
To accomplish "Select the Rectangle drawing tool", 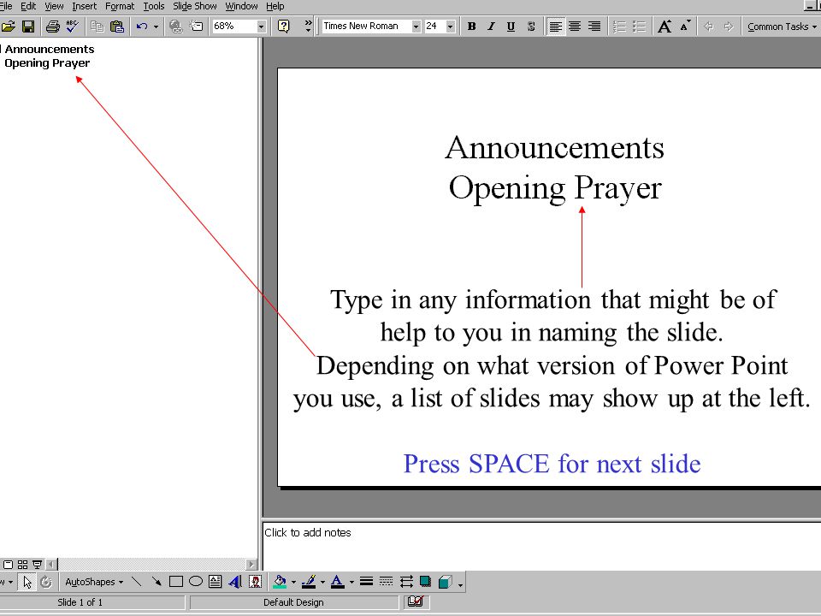I will [176, 582].
